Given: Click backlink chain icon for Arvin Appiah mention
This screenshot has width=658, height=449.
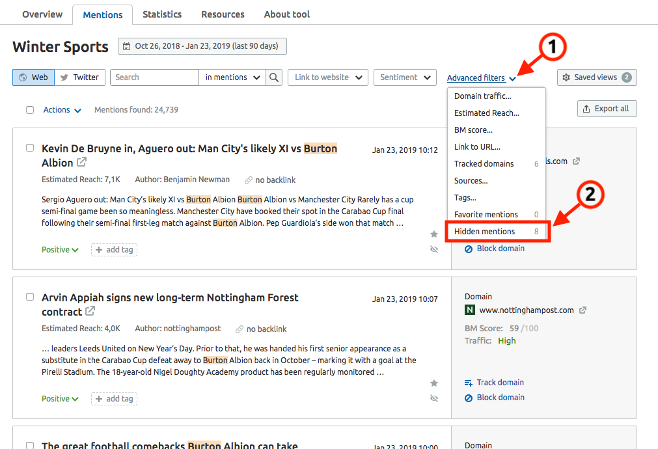Looking at the screenshot, I should point(240,329).
